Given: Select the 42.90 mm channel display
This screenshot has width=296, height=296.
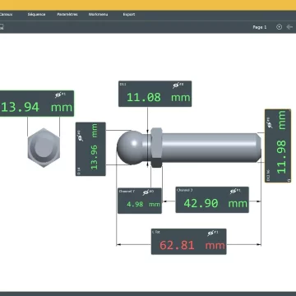Looking at the screenshot, I should click(x=212, y=200).
